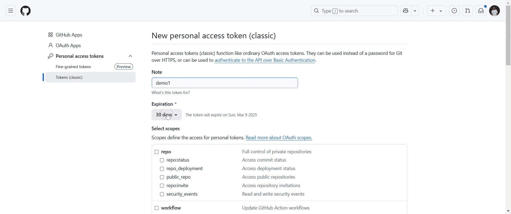Select Fine-grained tokens sidebar item
Screen dimensions: 511x214
[73, 67]
